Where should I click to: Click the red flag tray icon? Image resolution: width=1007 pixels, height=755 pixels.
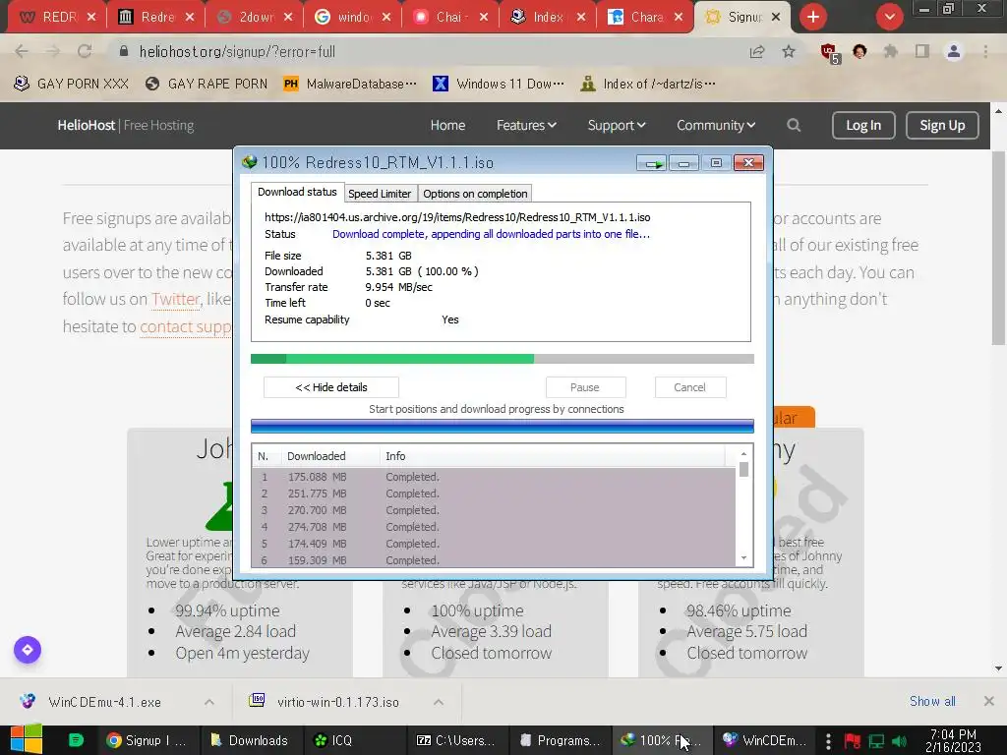(x=853, y=741)
